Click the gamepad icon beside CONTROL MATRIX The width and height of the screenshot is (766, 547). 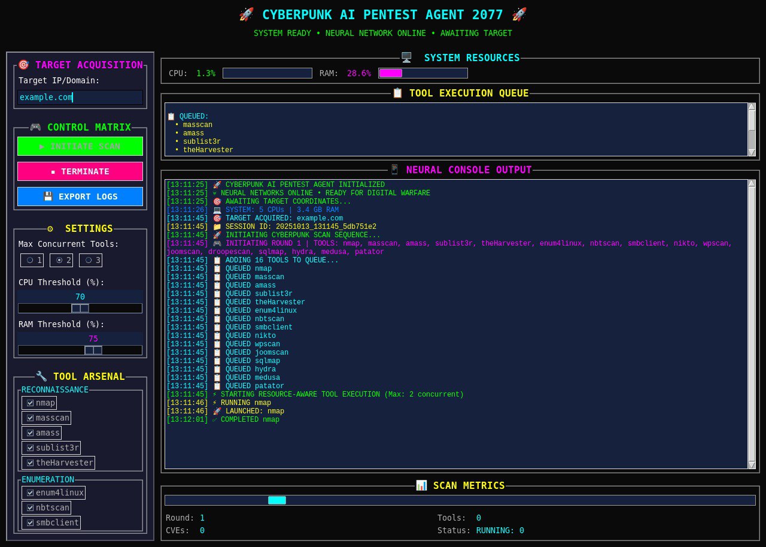(36, 127)
